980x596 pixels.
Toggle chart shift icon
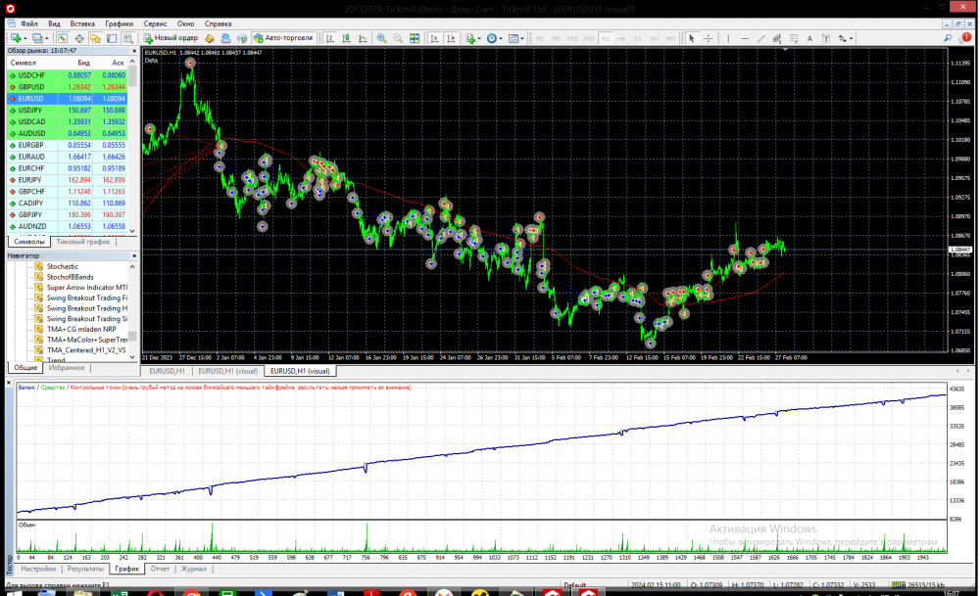pos(451,38)
